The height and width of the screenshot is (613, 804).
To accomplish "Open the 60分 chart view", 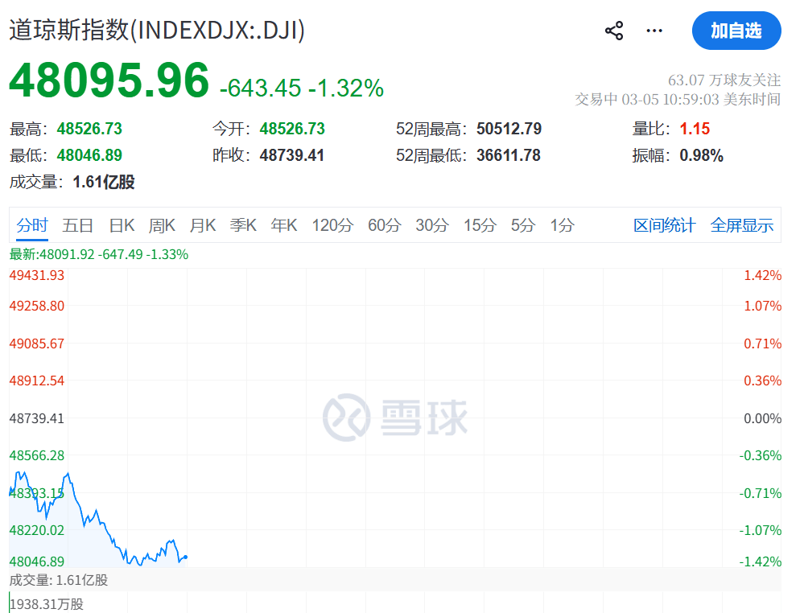I will (x=384, y=226).
